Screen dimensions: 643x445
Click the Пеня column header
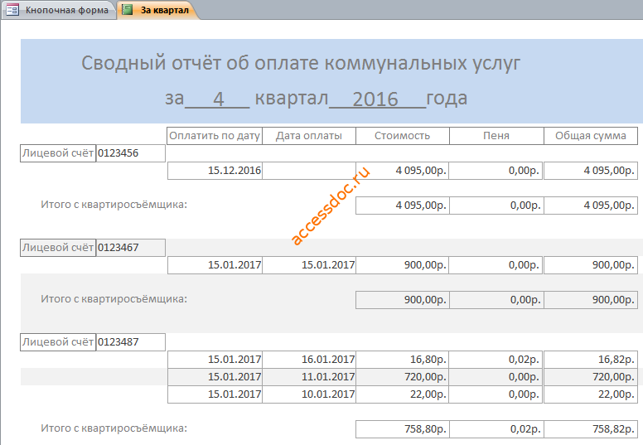(496, 136)
